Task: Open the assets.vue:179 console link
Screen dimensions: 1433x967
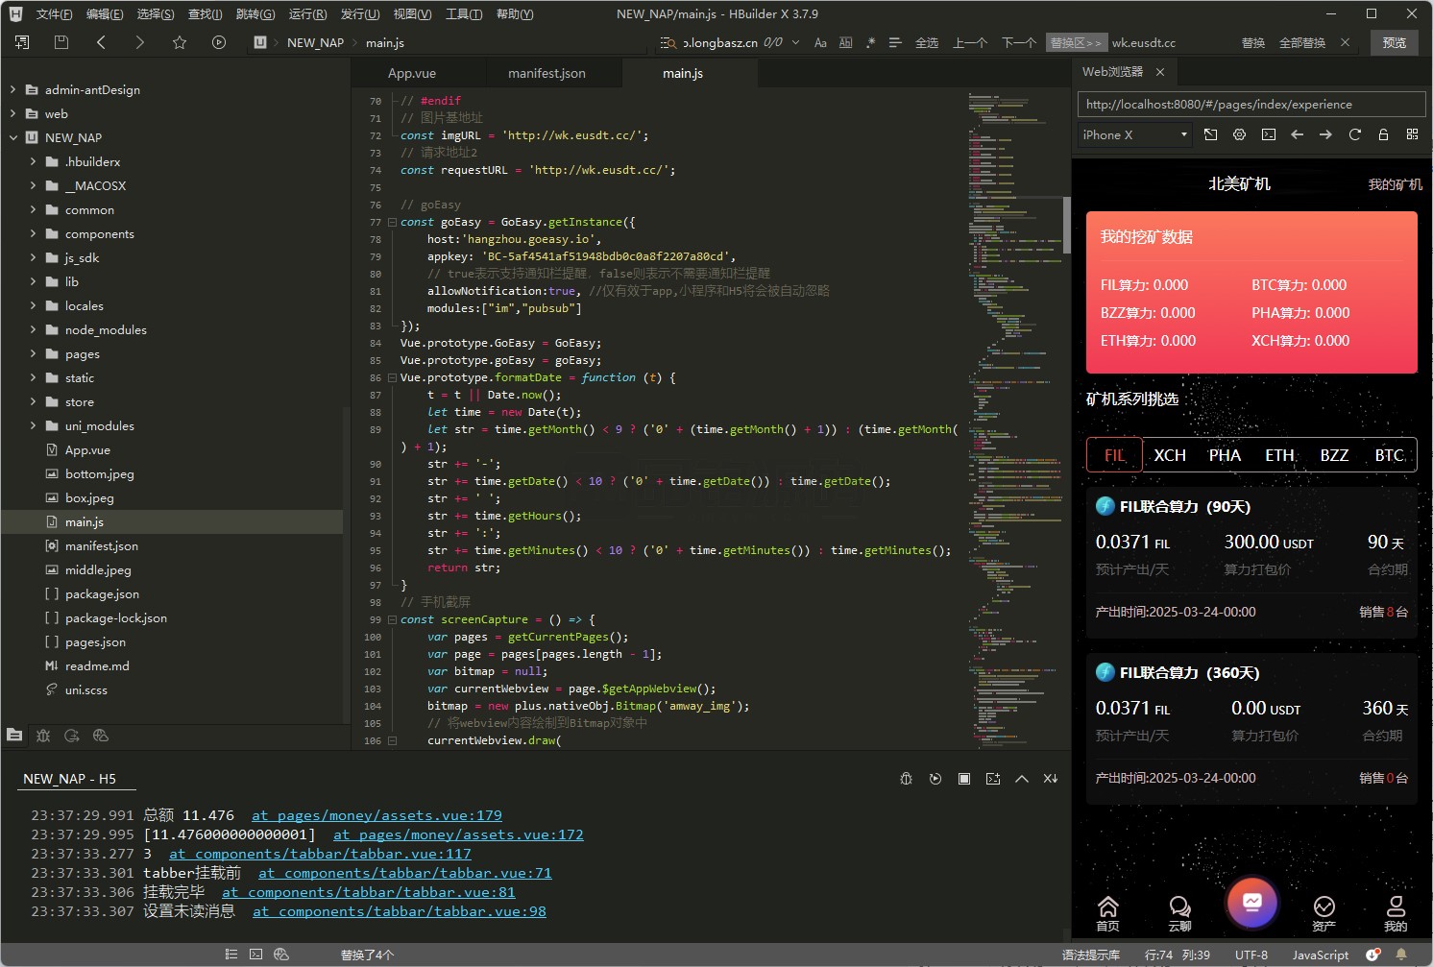Action: pos(376,815)
